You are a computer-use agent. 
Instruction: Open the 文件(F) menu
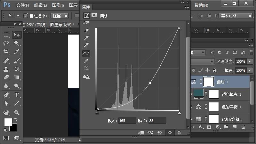[x=22, y=5]
